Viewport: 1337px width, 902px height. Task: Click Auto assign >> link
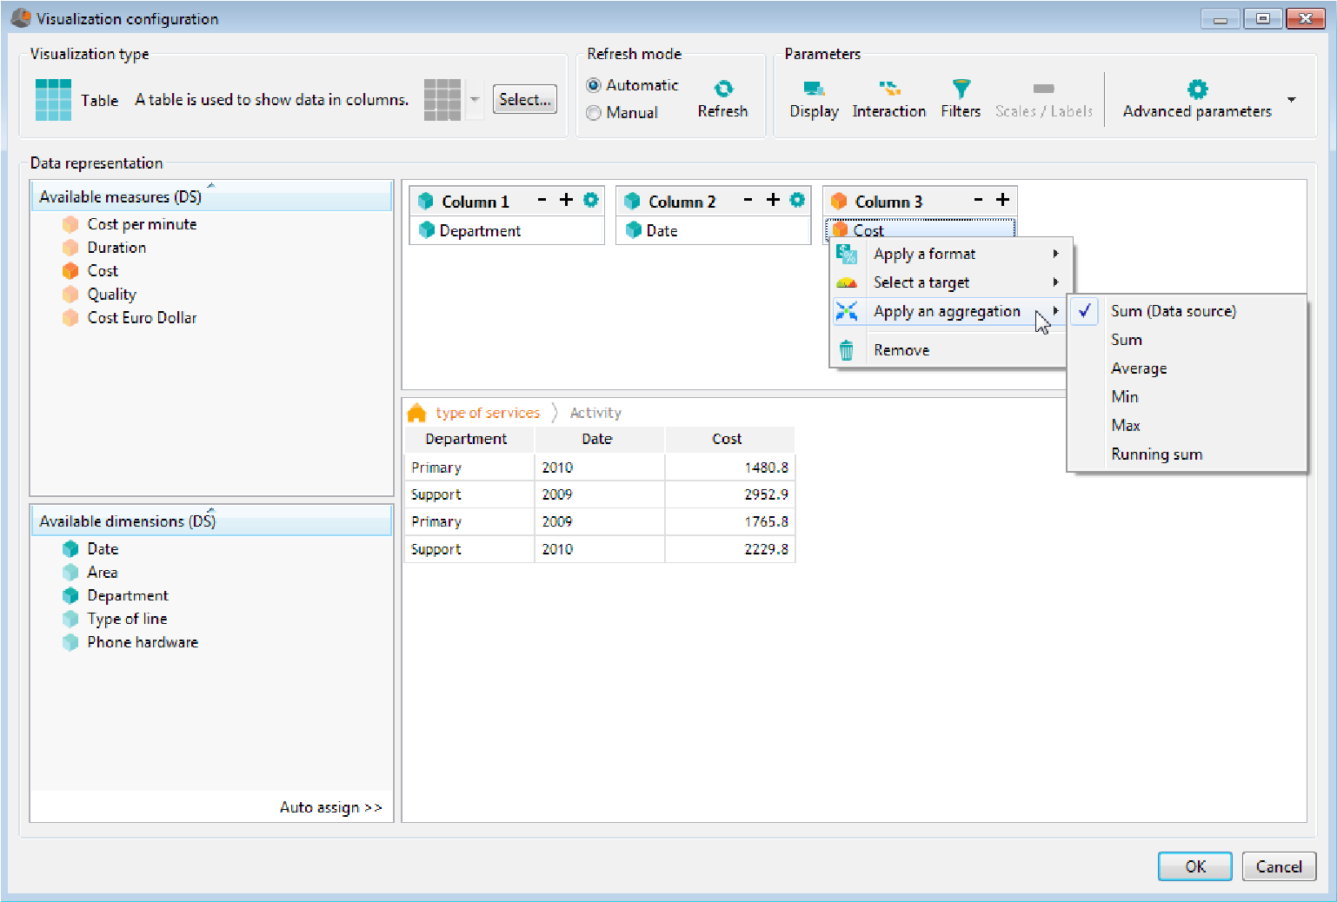tap(330, 807)
